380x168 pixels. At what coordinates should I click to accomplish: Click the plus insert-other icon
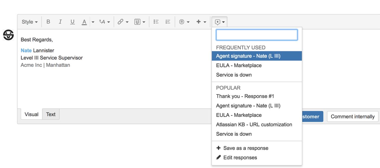[x=199, y=22]
